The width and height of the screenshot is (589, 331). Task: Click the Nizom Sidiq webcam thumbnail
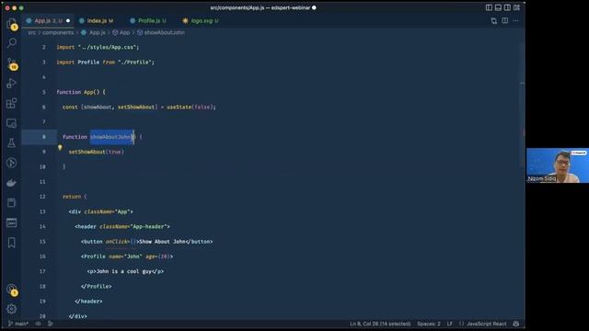558,165
